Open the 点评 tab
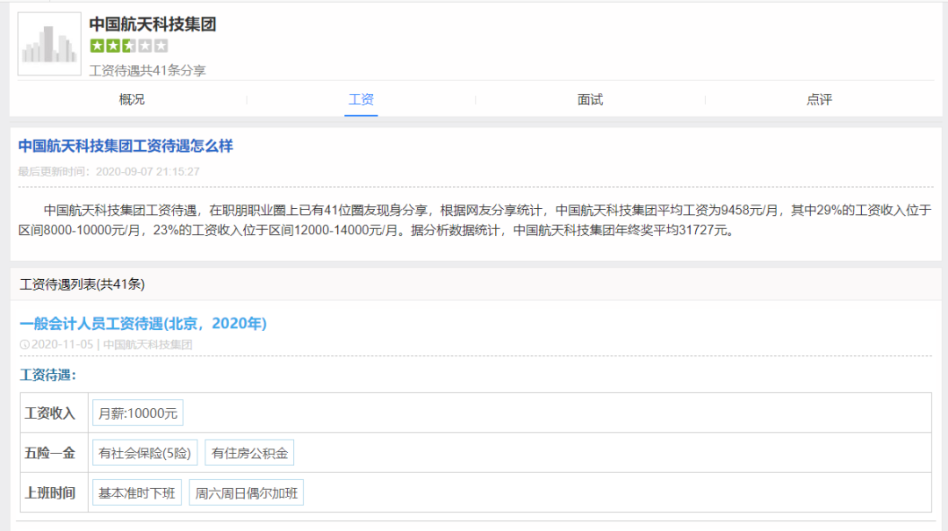The image size is (948, 531). [819, 99]
